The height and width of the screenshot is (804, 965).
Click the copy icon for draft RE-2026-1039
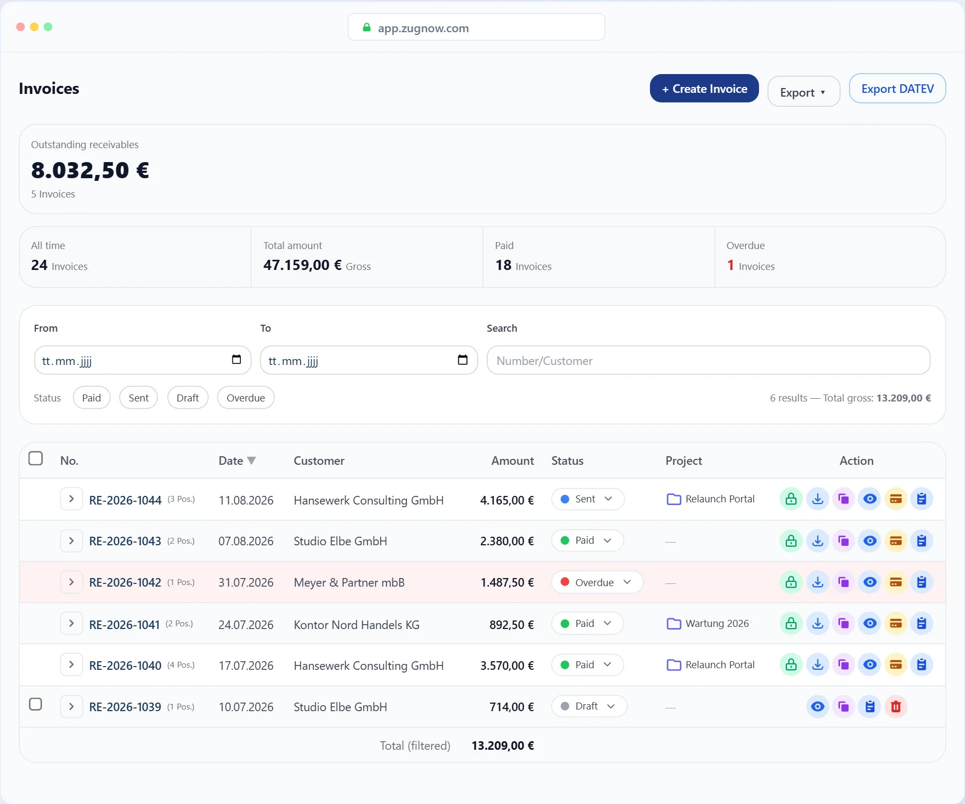pos(844,707)
